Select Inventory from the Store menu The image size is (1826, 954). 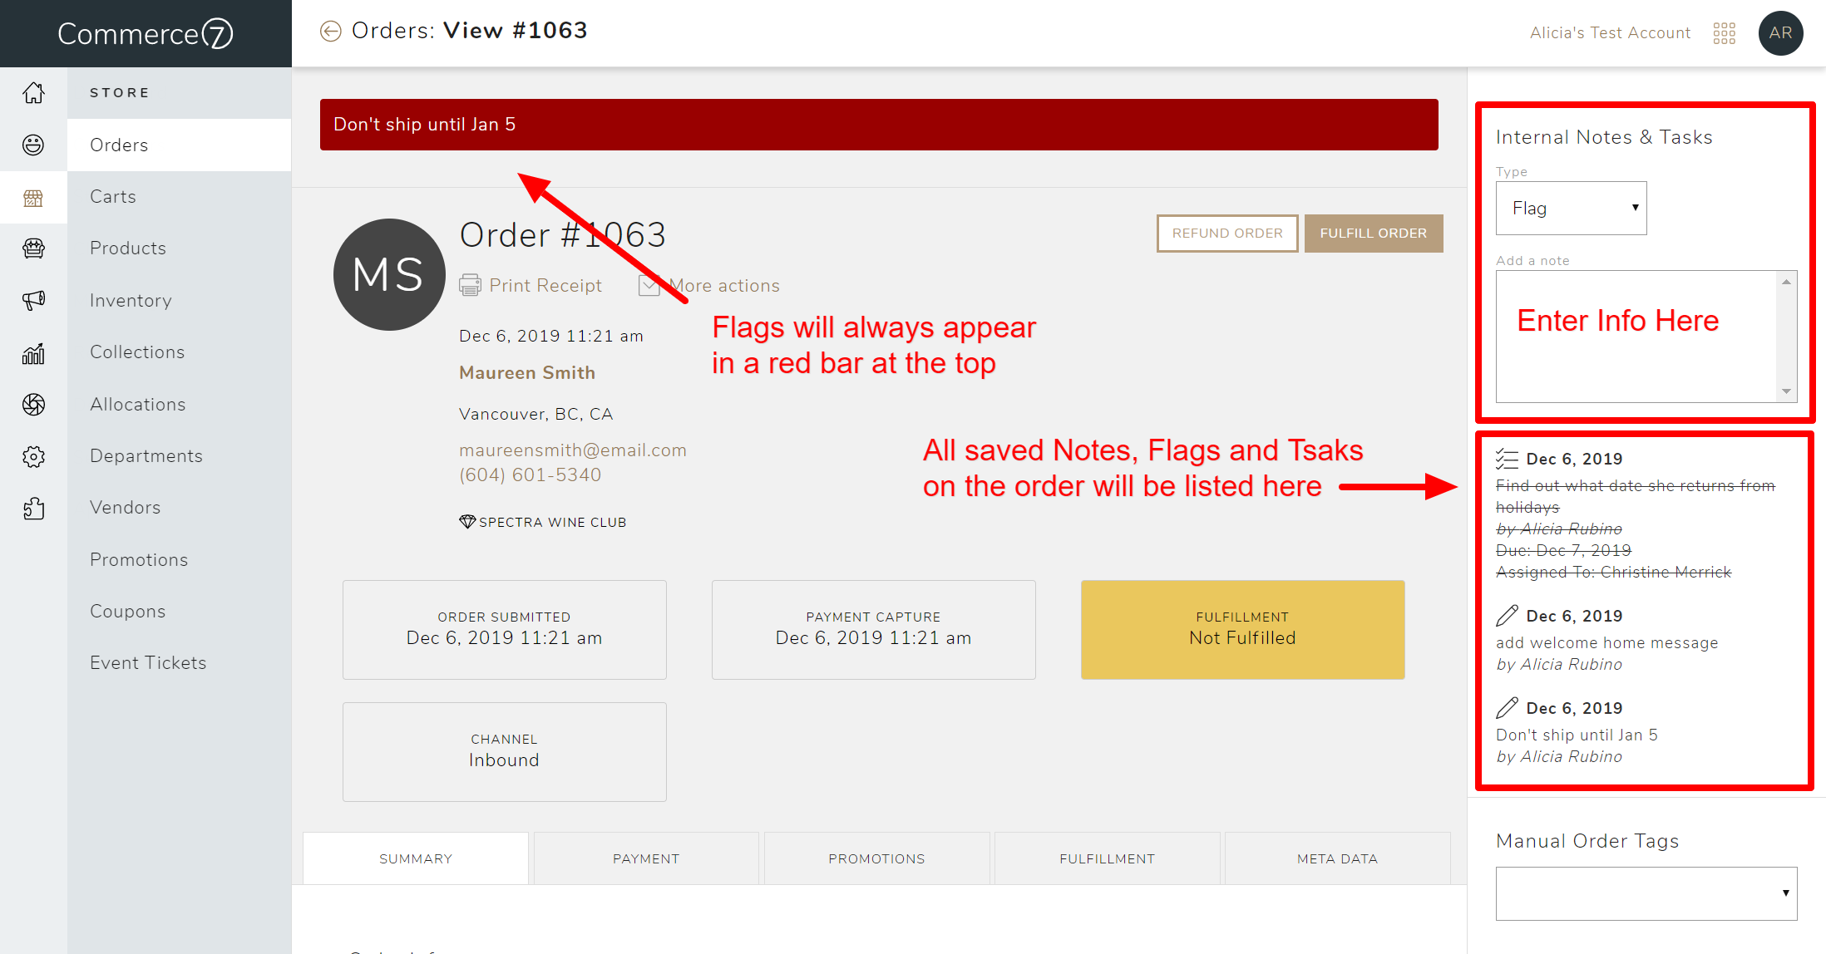click(131, 300)
